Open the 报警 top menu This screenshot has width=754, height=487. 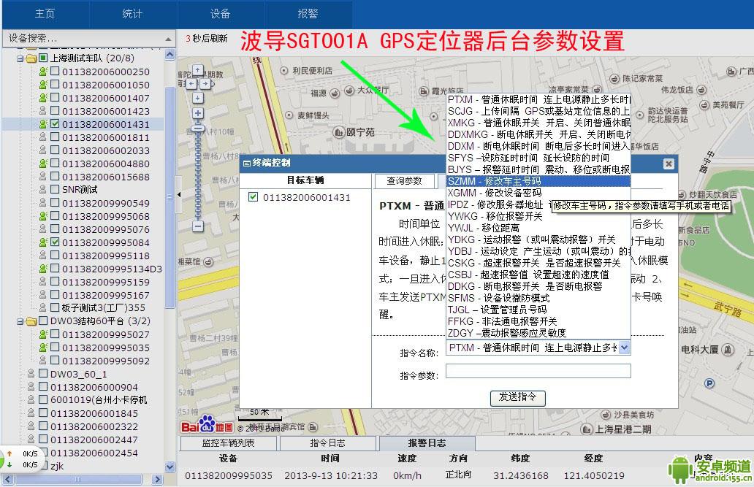point(308,14)
